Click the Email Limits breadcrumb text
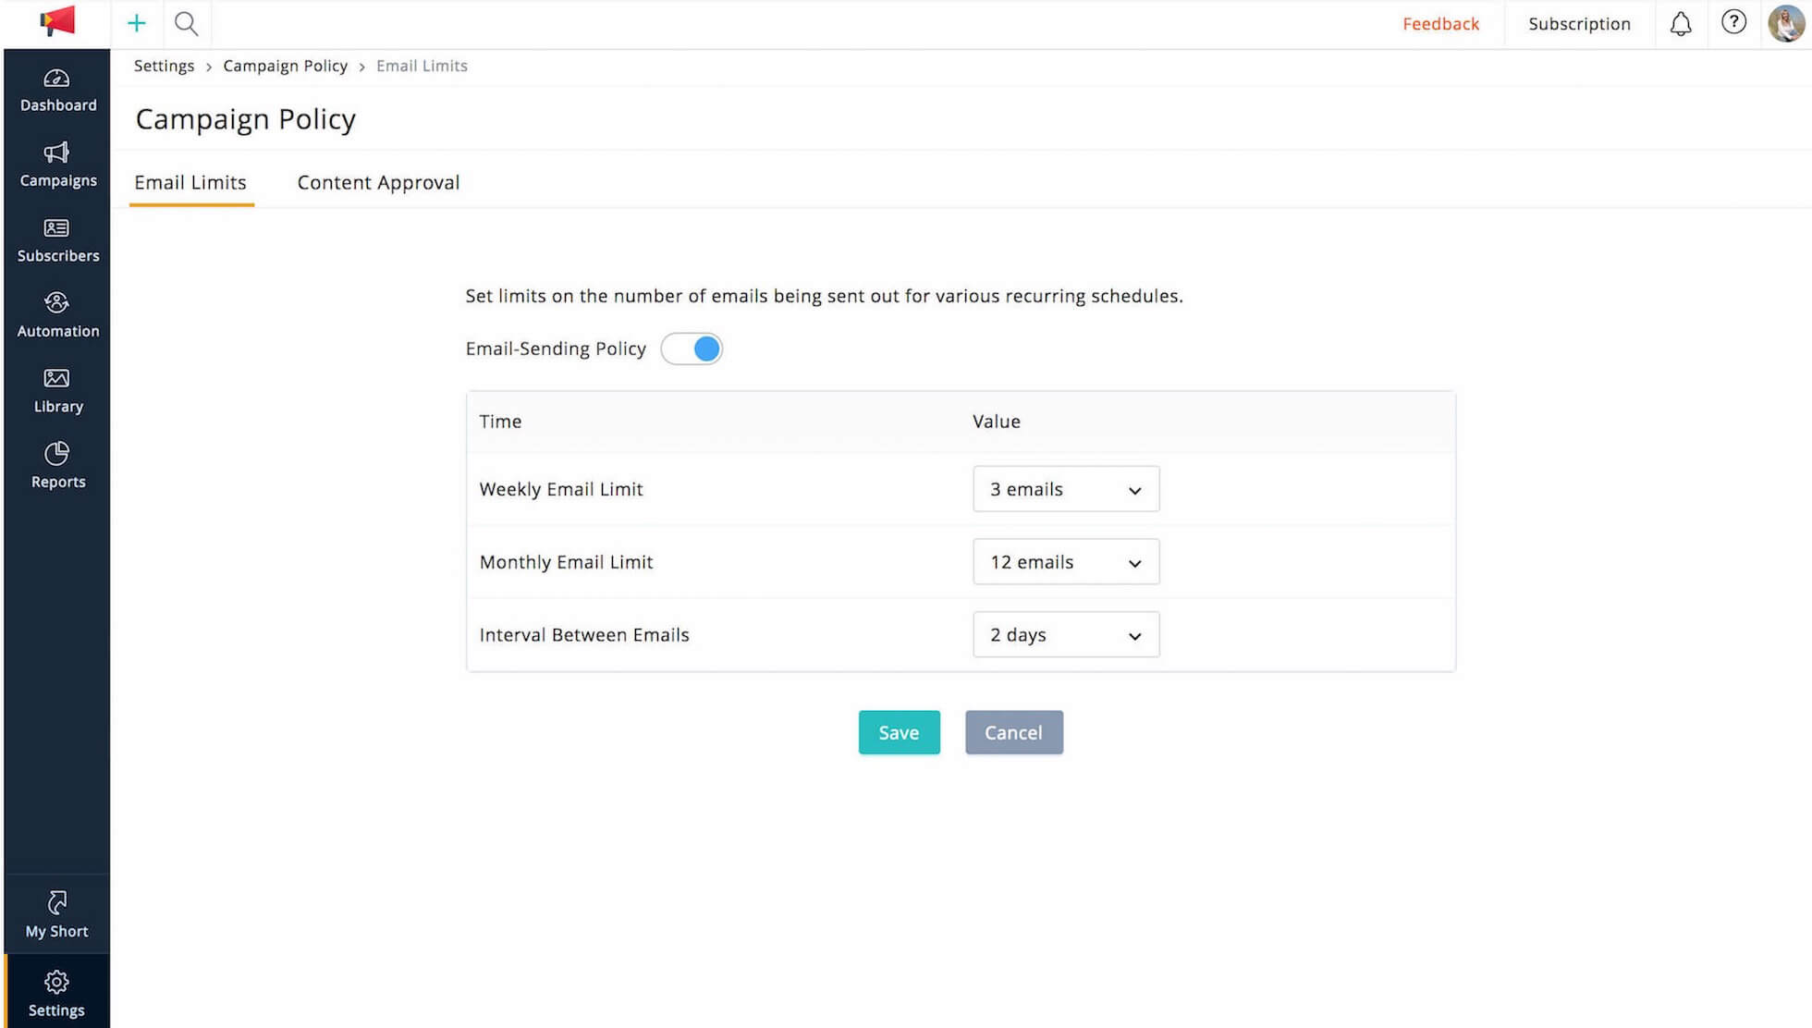Viewport: 1812px width, 1028px height. tap(422, 67)
